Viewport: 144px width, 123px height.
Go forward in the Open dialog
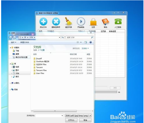[x=15, y=38]
